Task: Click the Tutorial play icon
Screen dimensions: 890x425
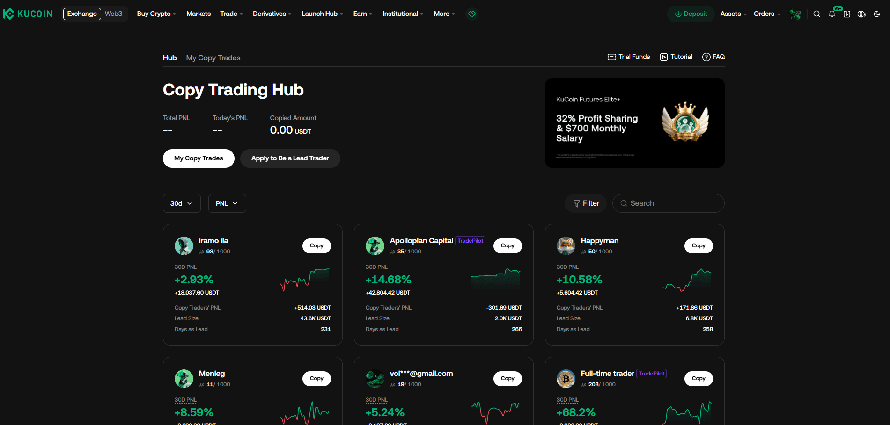Action: click(x=664, y=57)
